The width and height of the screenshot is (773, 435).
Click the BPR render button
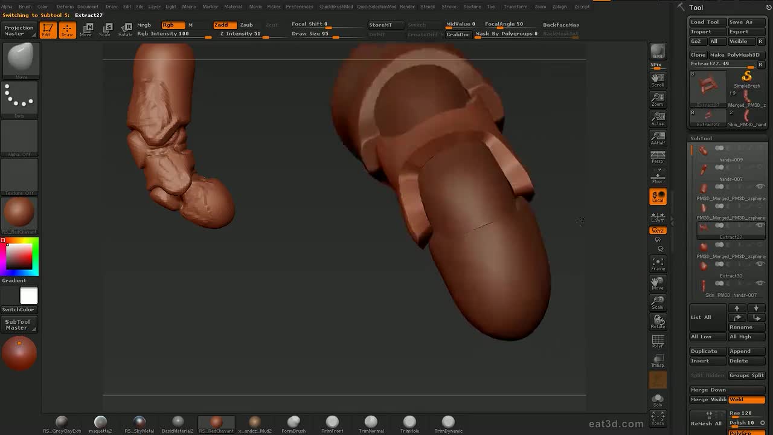[658, 52]
